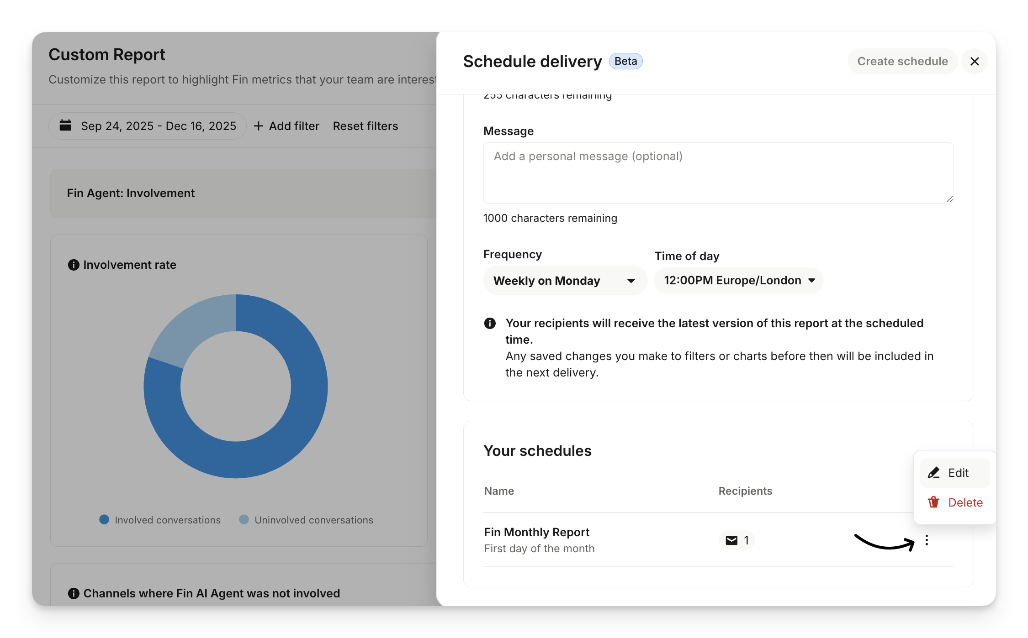This screenshot has height=638, width=1028.
Task: Click the red trash Delete icon
Action: (x=933, y=502)
